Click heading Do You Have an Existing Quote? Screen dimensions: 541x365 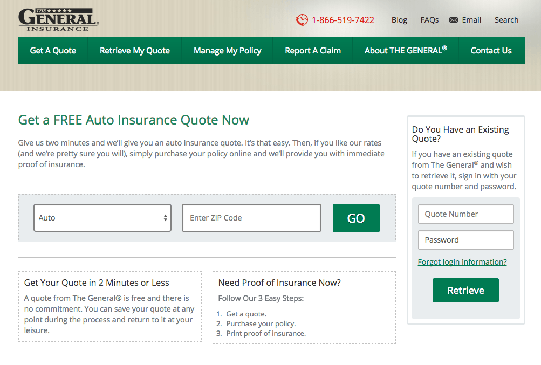460,134
